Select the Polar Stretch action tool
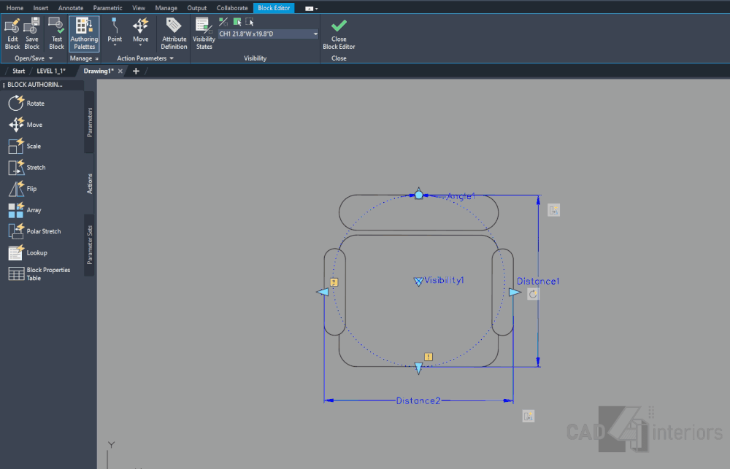 [34, 232]
